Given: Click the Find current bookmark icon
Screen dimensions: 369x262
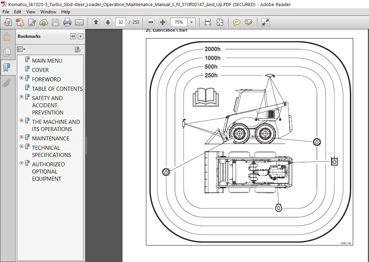Looking at the screenshot, I should [x=78, y=50].
